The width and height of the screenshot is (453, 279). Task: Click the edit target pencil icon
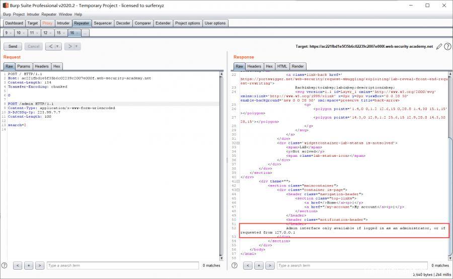click(439, 46)
